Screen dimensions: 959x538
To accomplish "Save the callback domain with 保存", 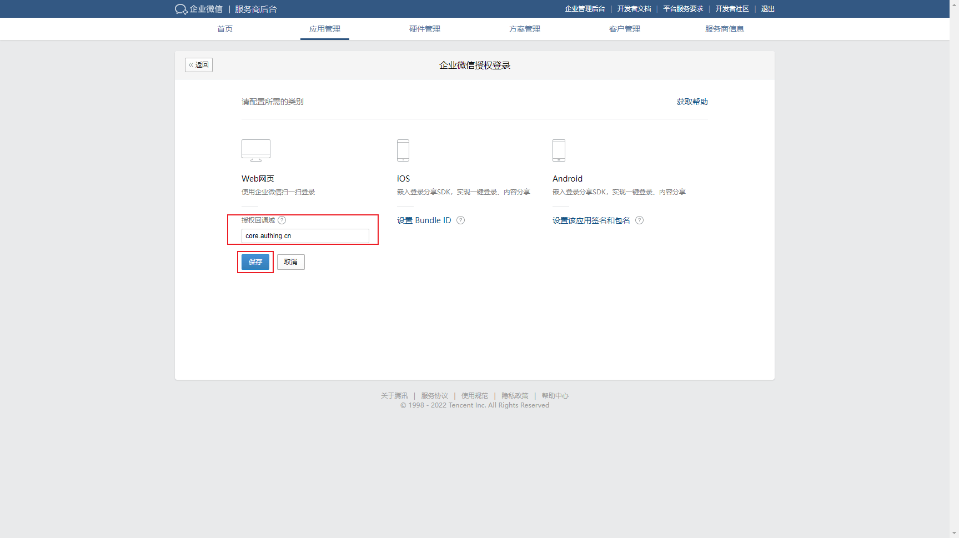I will (x=255, y=262).
